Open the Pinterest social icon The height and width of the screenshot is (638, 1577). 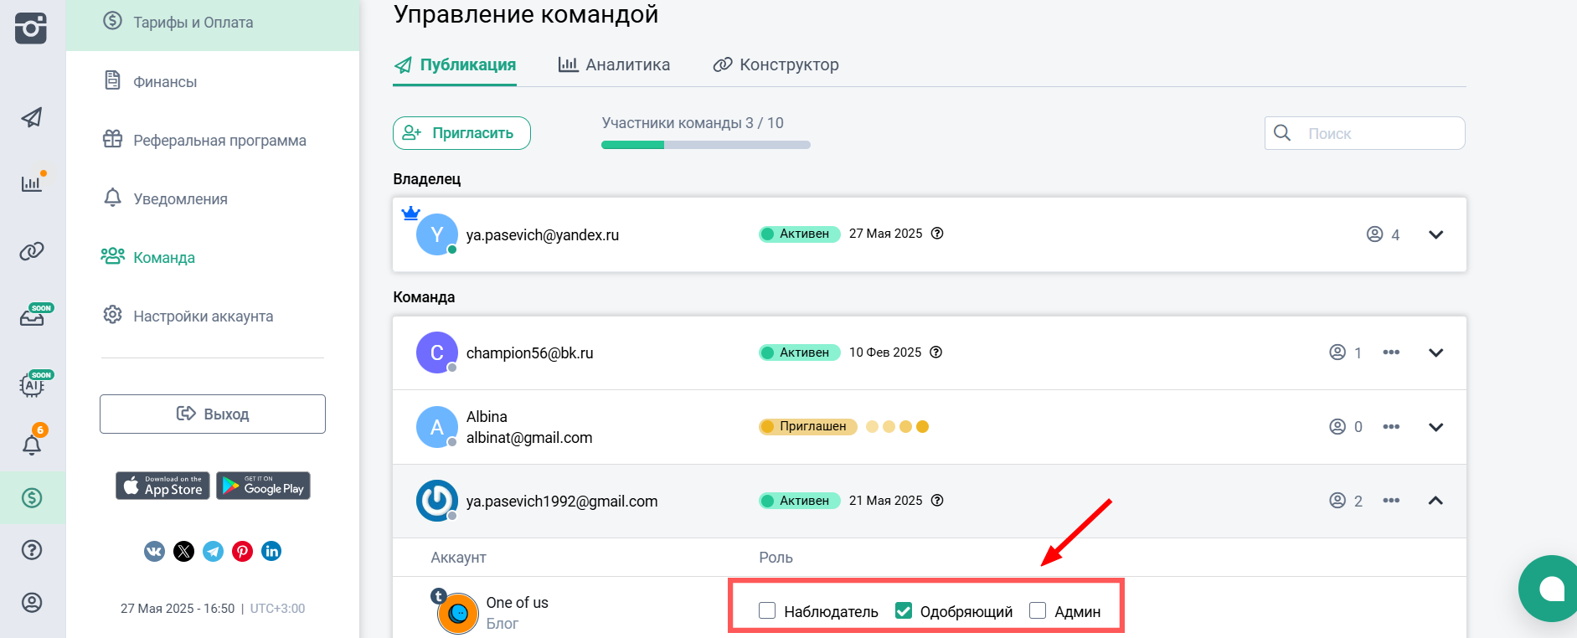pyautogui.click(x=243, y=551)
